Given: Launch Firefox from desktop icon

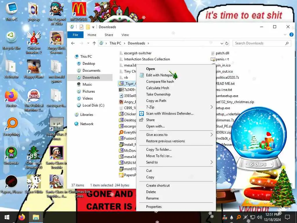Looking at the screenshot, I should click(x=11, y=98).
